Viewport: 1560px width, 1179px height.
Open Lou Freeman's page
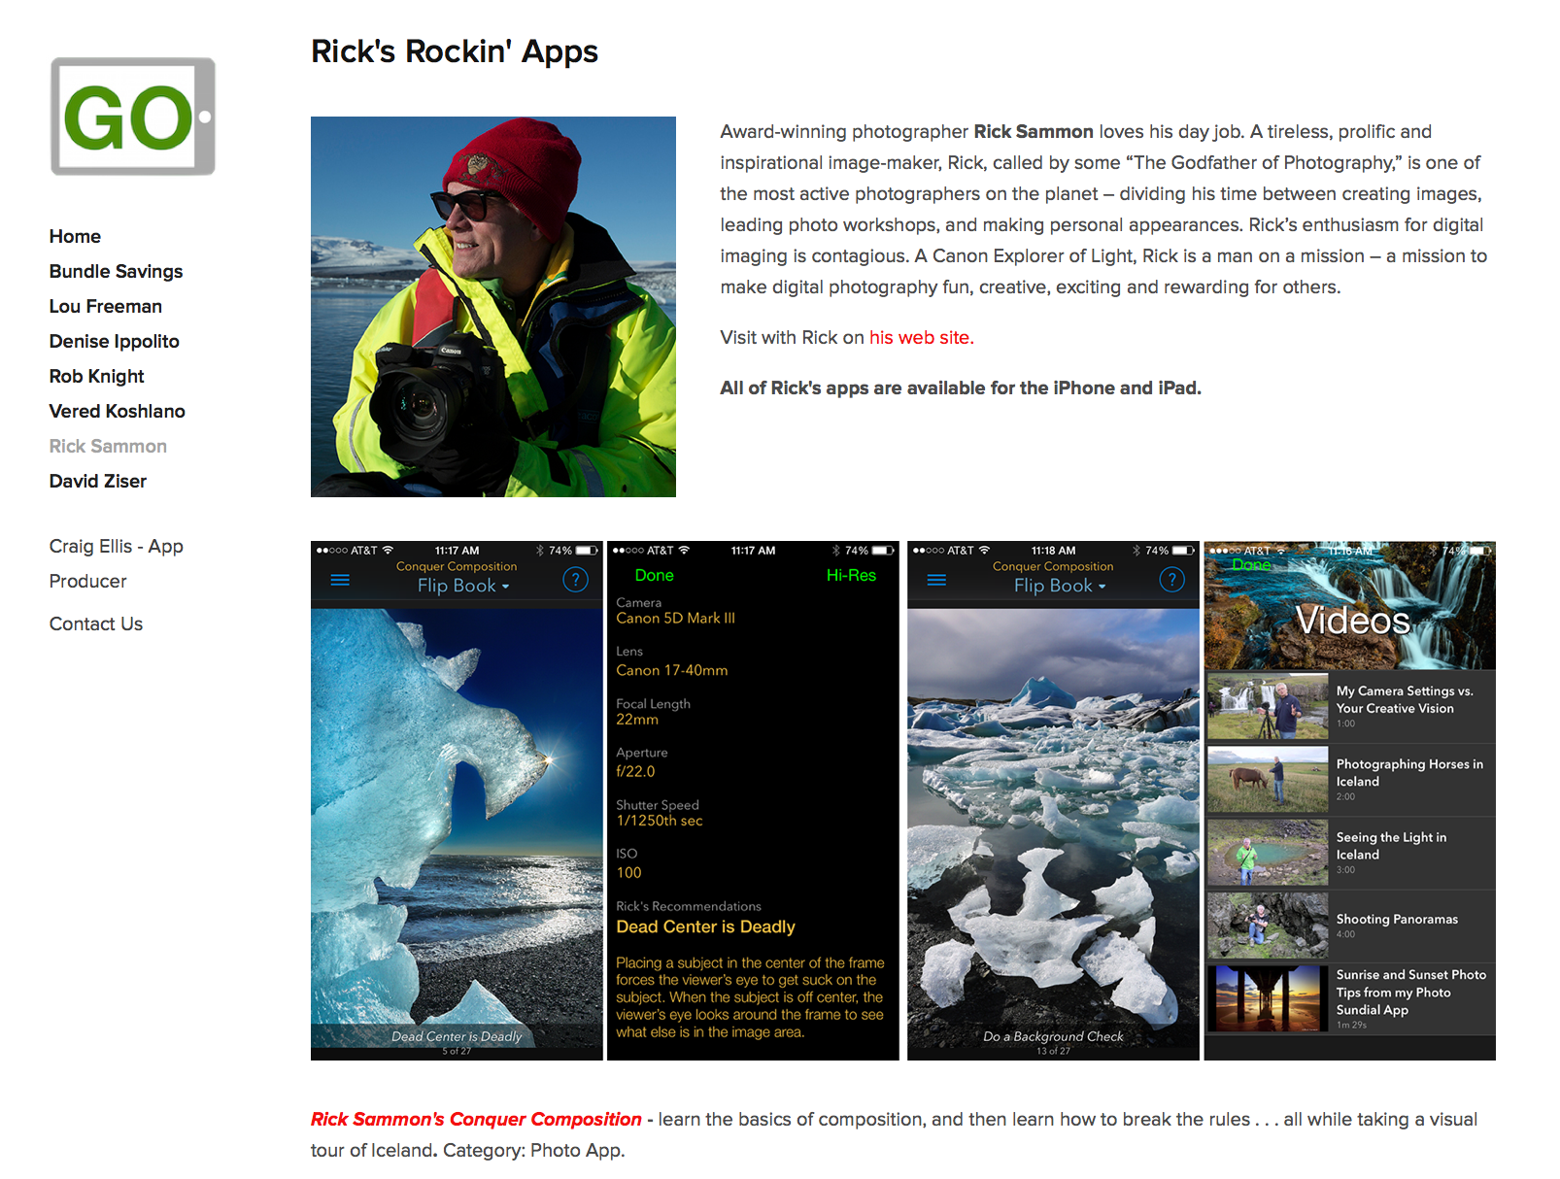(x=106, y=306)
